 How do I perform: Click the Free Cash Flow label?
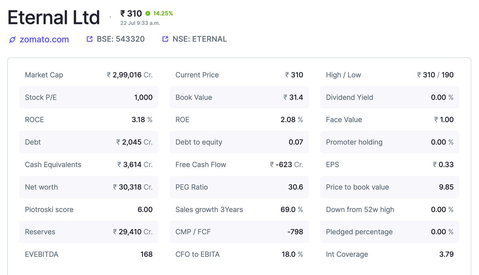pos(201,165)
